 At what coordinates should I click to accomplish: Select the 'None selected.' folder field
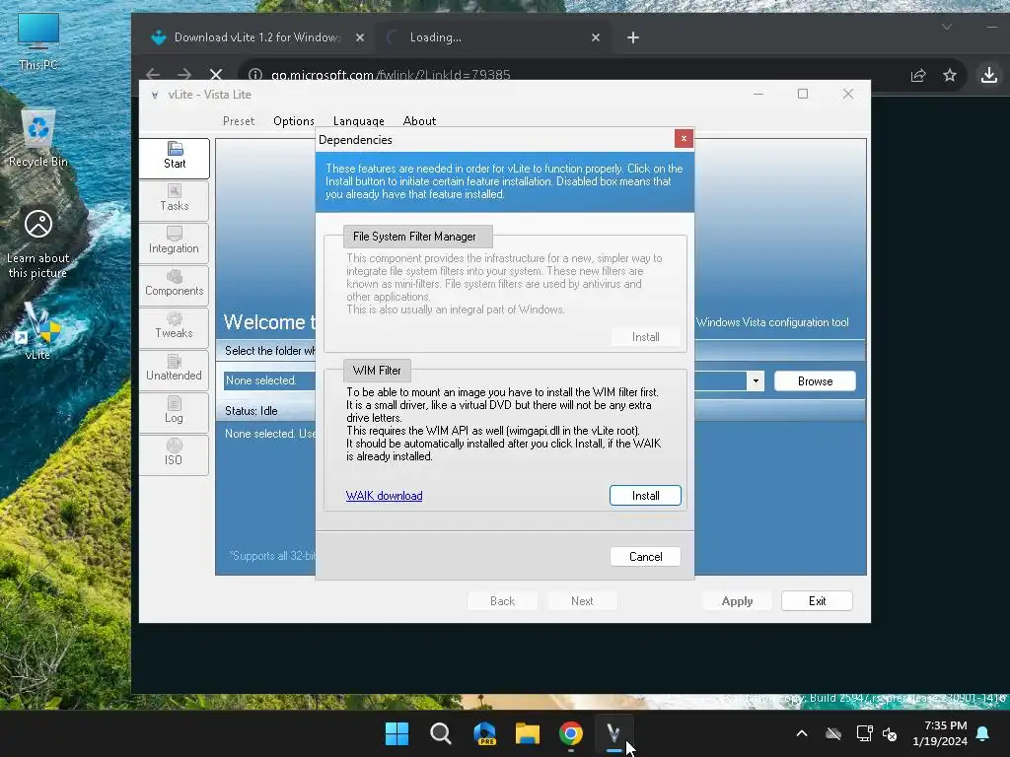pyautogui.click(x=269, y=380)
